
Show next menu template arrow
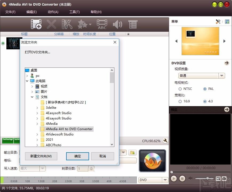[x=225, y=41]
